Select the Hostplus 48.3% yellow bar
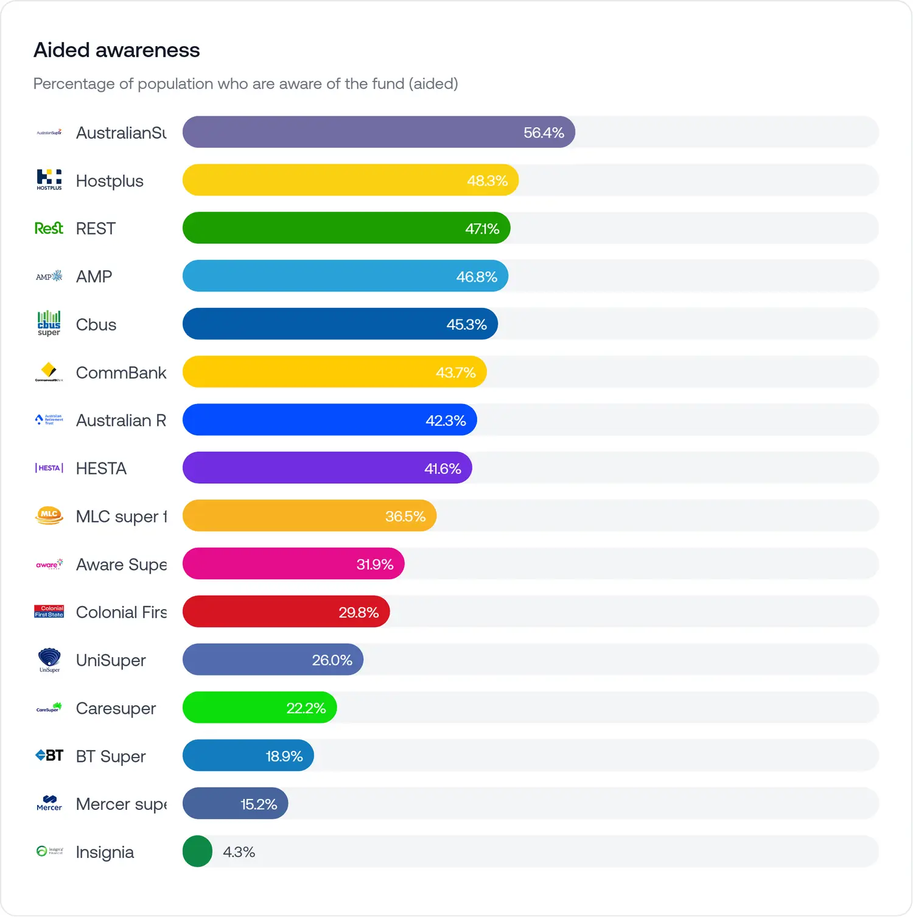The image size is (913, 917). (x=350, y=180)
